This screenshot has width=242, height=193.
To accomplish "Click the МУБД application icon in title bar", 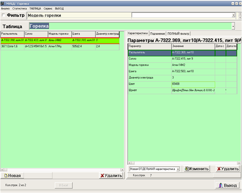I will tap(3, 3).
